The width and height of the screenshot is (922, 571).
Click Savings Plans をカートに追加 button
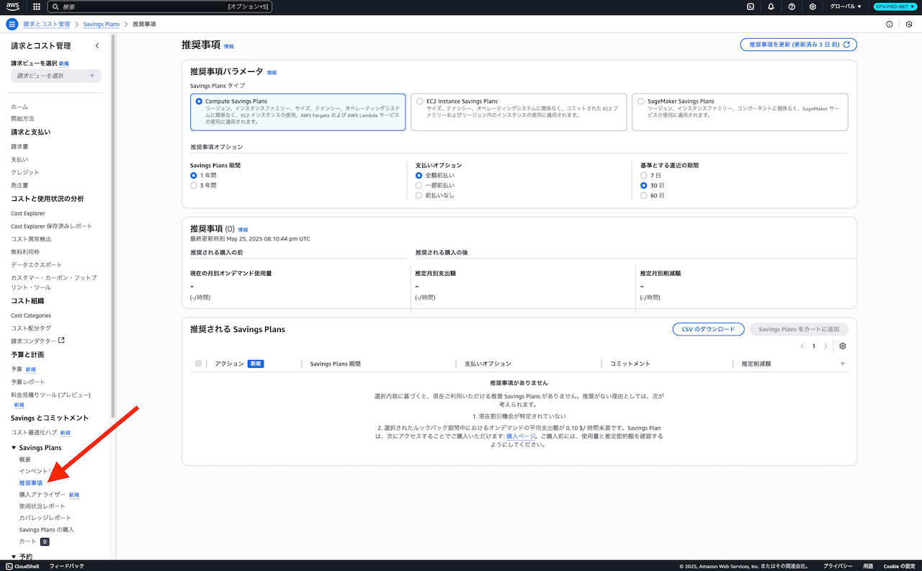[x=799, y=329]
